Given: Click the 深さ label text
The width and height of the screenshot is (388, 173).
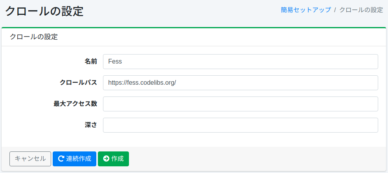Looking at the screenshot, I should coord(91,125).
